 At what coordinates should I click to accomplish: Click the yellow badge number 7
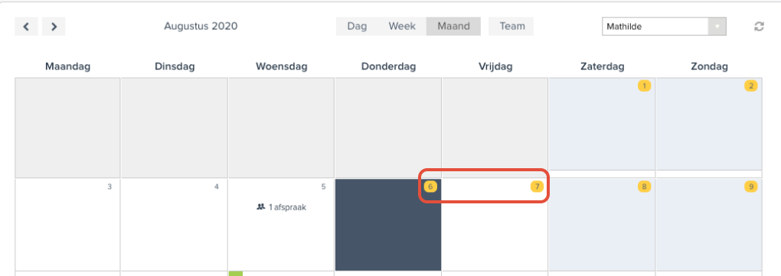(537, 187)
